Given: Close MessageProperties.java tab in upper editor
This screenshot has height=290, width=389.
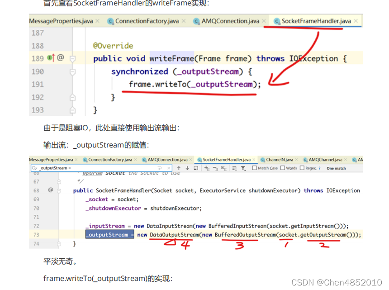Looking at the screenshot, I should [98, 21].
